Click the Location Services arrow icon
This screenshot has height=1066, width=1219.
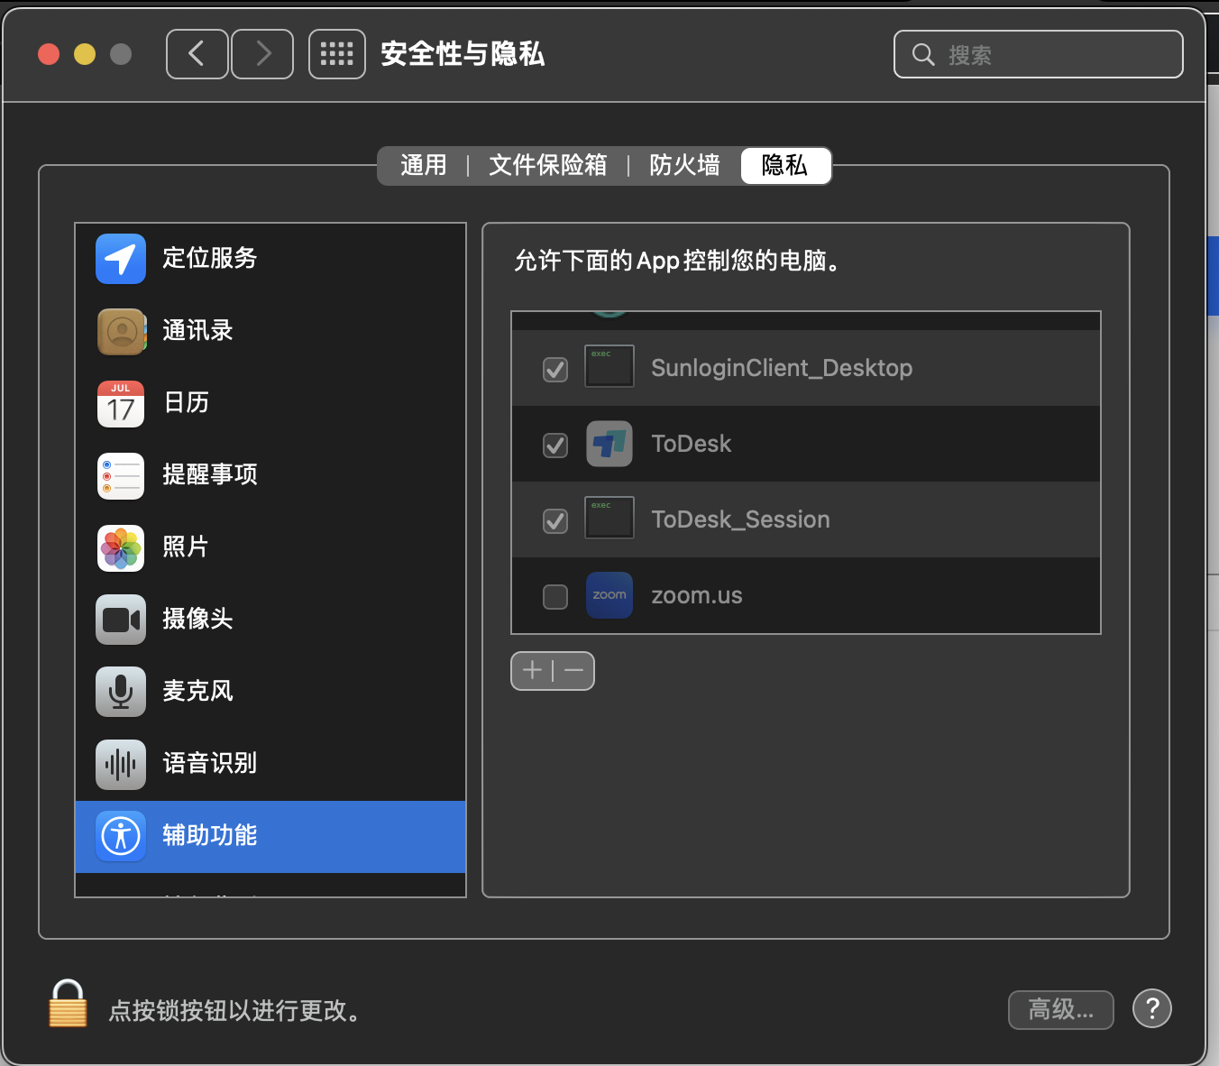click(x=121, y=259)
